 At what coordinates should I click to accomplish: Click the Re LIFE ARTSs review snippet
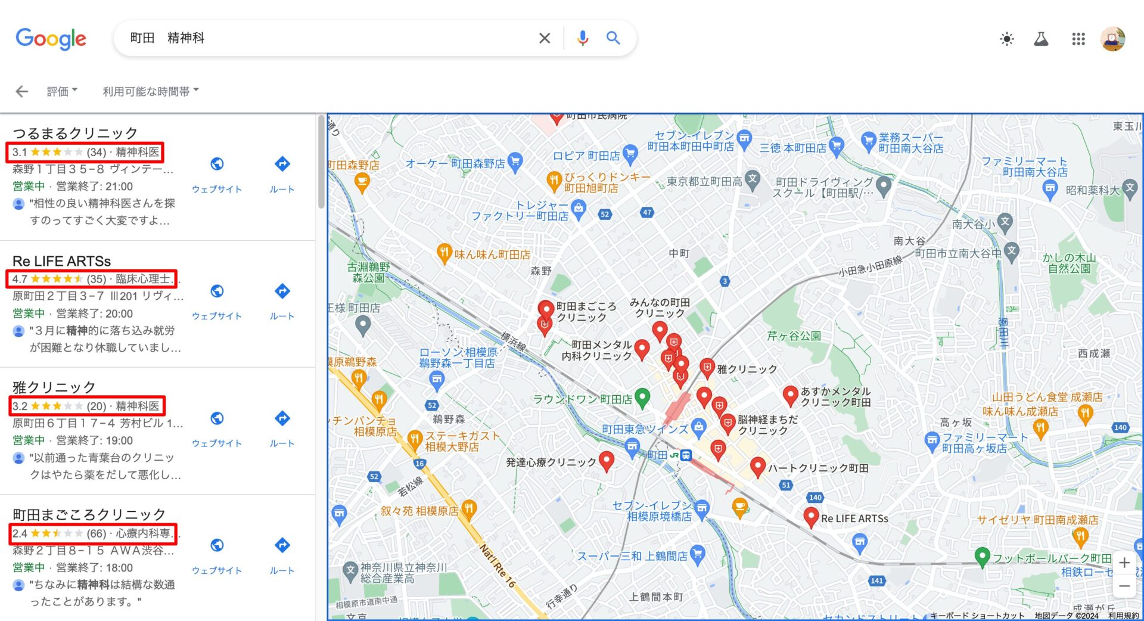105,339
